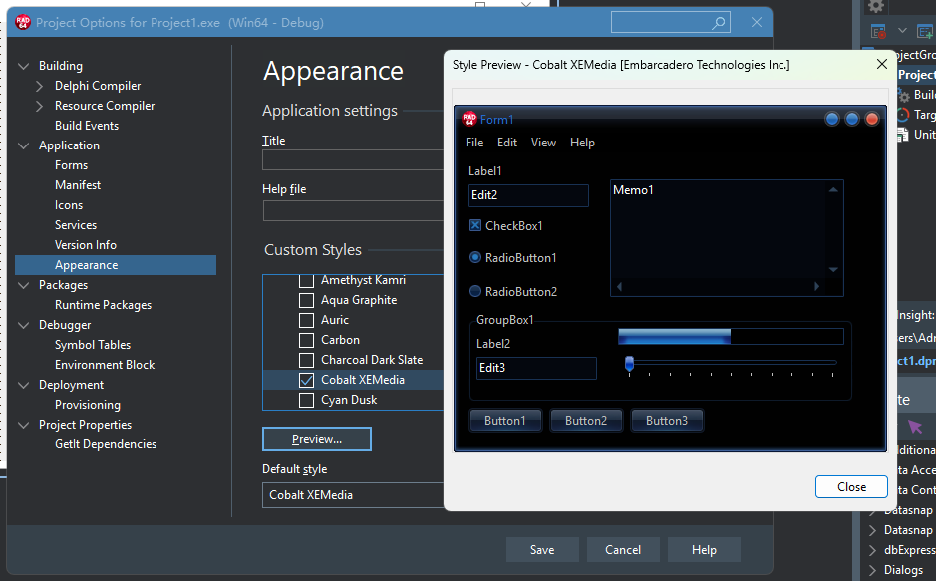Click the add new project icon with green plus
The height and width of the screenshot is (581, 936).
point(925,31)
